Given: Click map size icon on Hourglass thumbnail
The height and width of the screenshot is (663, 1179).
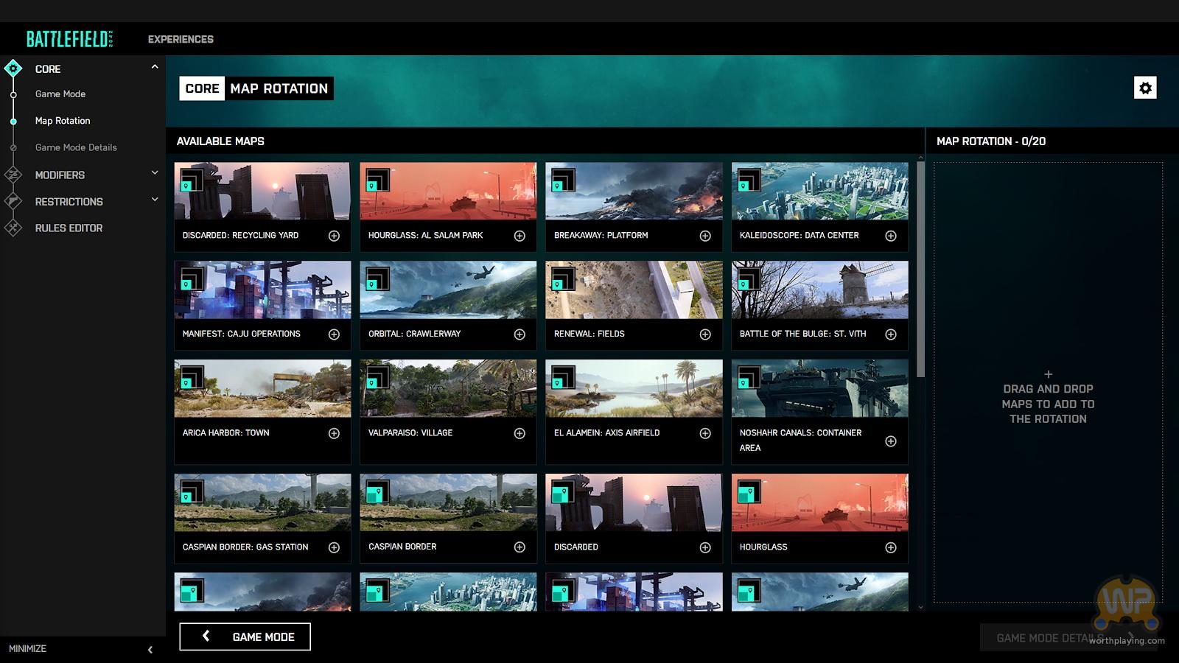Looking at the screenshot, I should pyautogui.click(x=749, y=492).
